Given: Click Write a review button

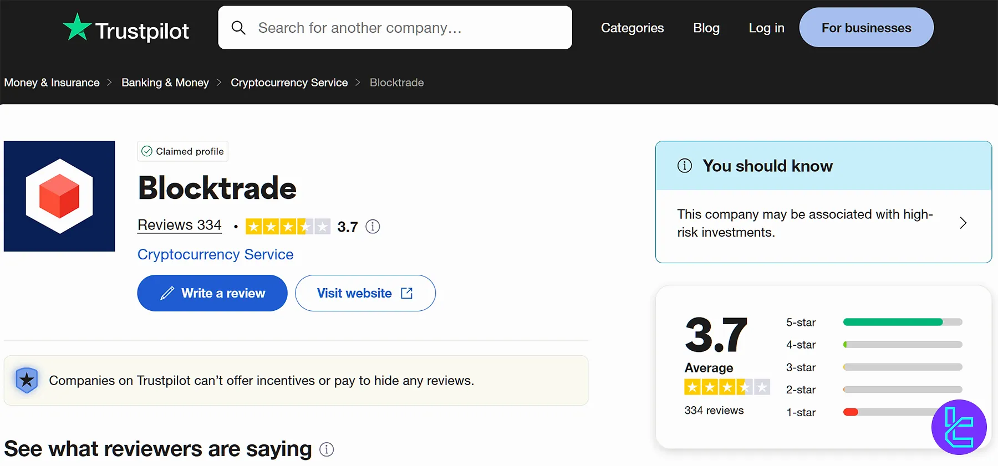Looking at the screenshot, I should click(212, 293).
